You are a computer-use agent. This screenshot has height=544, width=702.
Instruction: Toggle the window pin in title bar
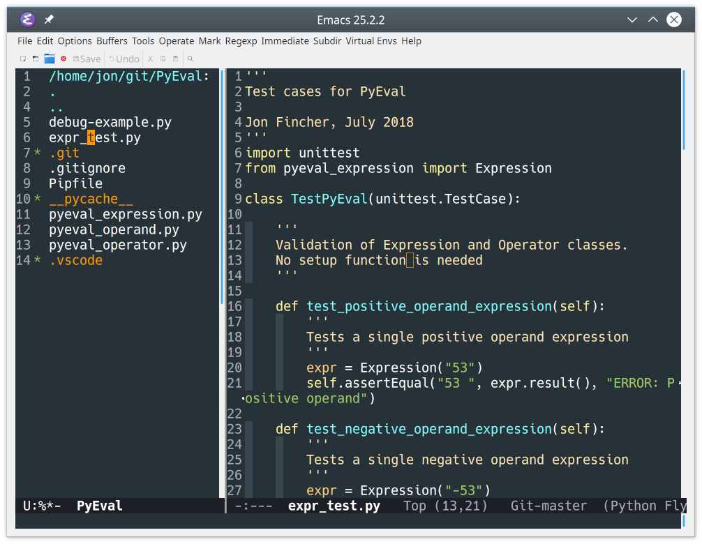click(x=49, y=20)
